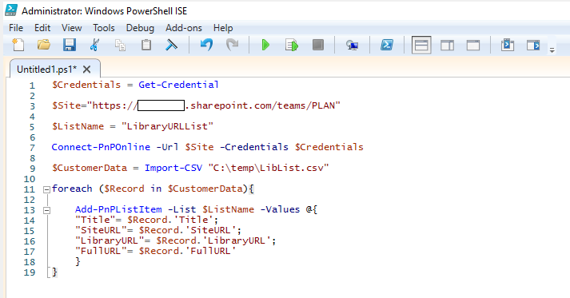570x298 pixels.
Task: Click the foreach keyword
Action: pyautogui.click(x=72, y=189)
